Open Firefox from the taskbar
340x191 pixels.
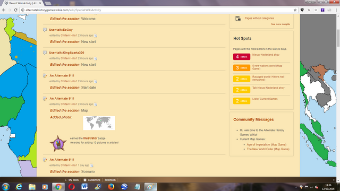(x=111, y=187)
